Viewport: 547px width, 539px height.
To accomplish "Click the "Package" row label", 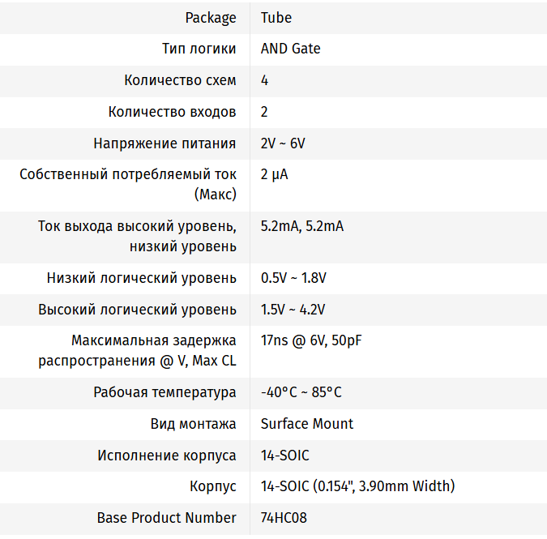I will 211,17.
